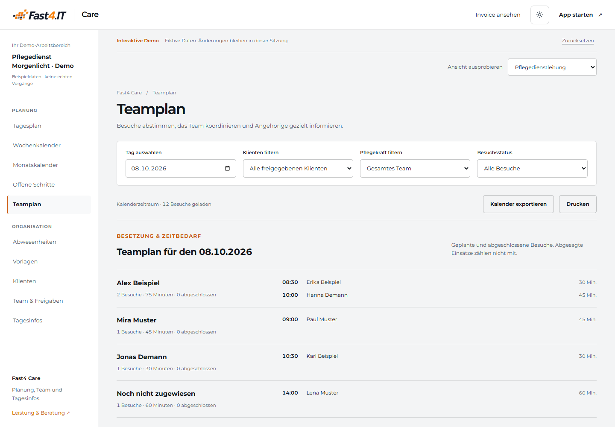Click the 10:00 Hanna Demann visit
Viewport: 615px width, 427px height.
pyautogui.click(x=439, y=295)
